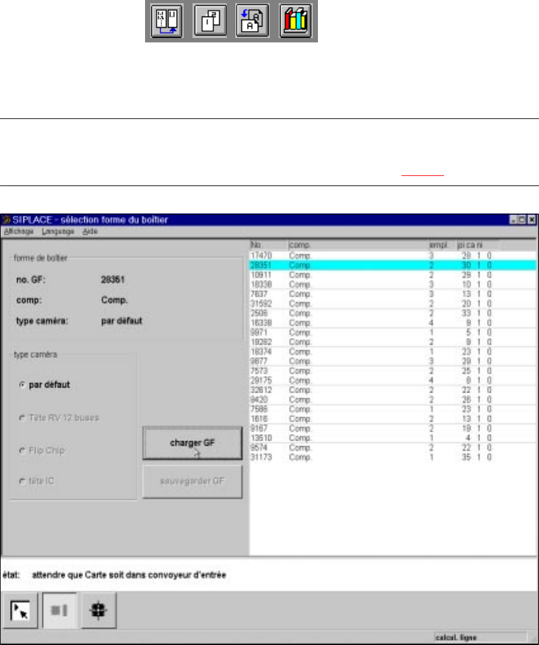Image resolution: width=539 pixels, height=645 pixels.
Task: Select list row 9167
Action: tap(393, 429)
